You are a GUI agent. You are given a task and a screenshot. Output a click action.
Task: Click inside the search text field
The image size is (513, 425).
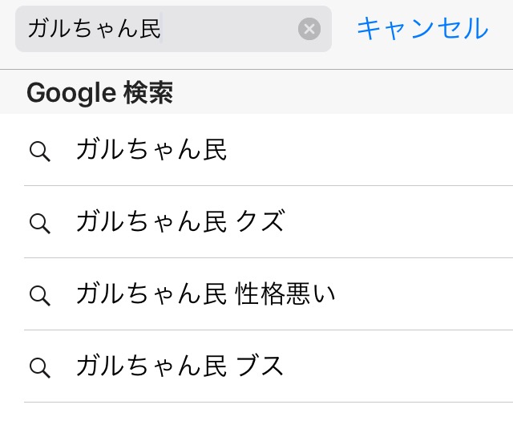coord(173,29)
